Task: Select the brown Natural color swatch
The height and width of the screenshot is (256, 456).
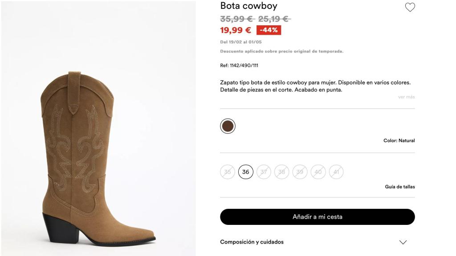Action: [x=228, y=126]
